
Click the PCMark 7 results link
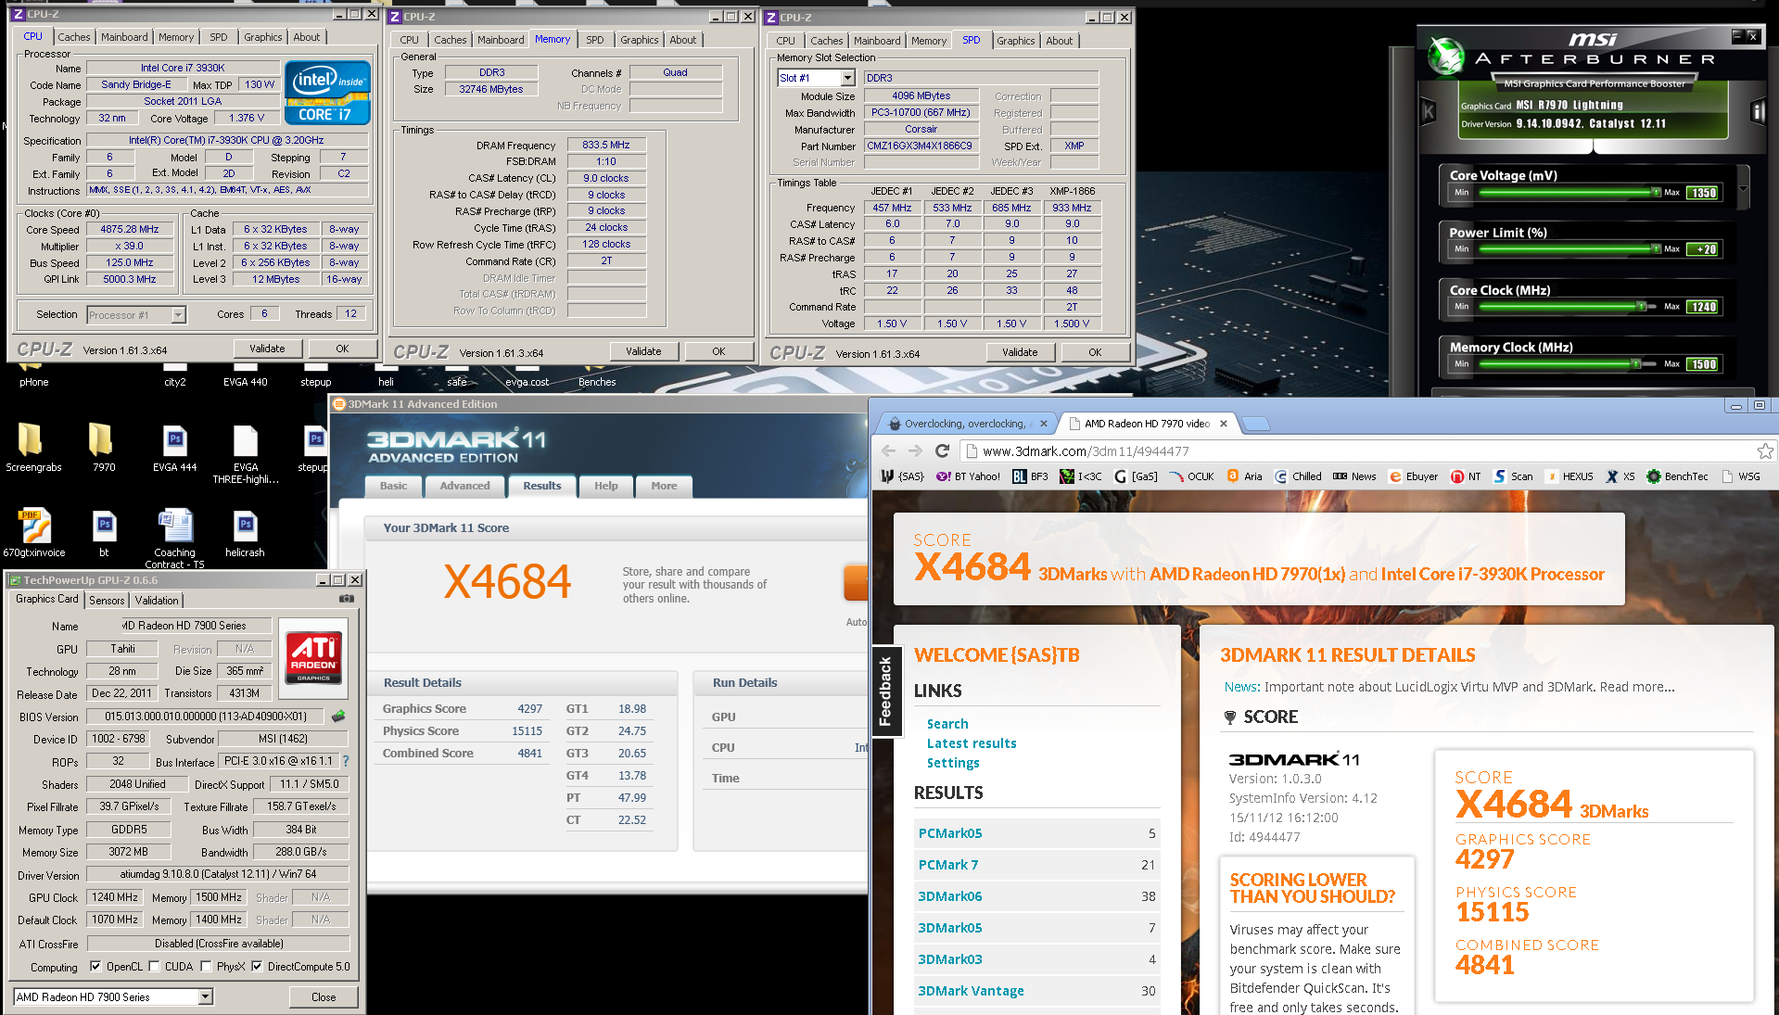pos(947,865)
